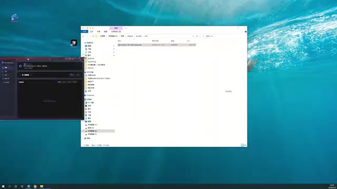
Task: Click bundle in address bar breadcrumb
Action: click(138, 36)
